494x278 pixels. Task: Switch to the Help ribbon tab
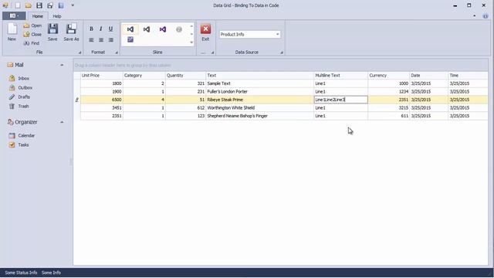pos(57,16)
